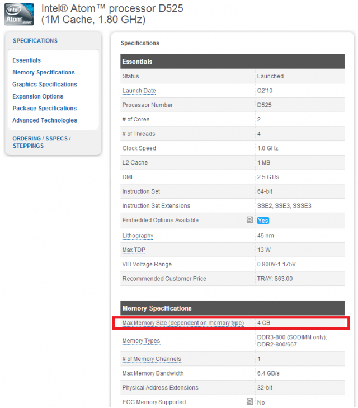Image resolution: width=358 pixels, height=408 pixels.
Task: Select the DMI row label
Action: (x=127, y=177)
